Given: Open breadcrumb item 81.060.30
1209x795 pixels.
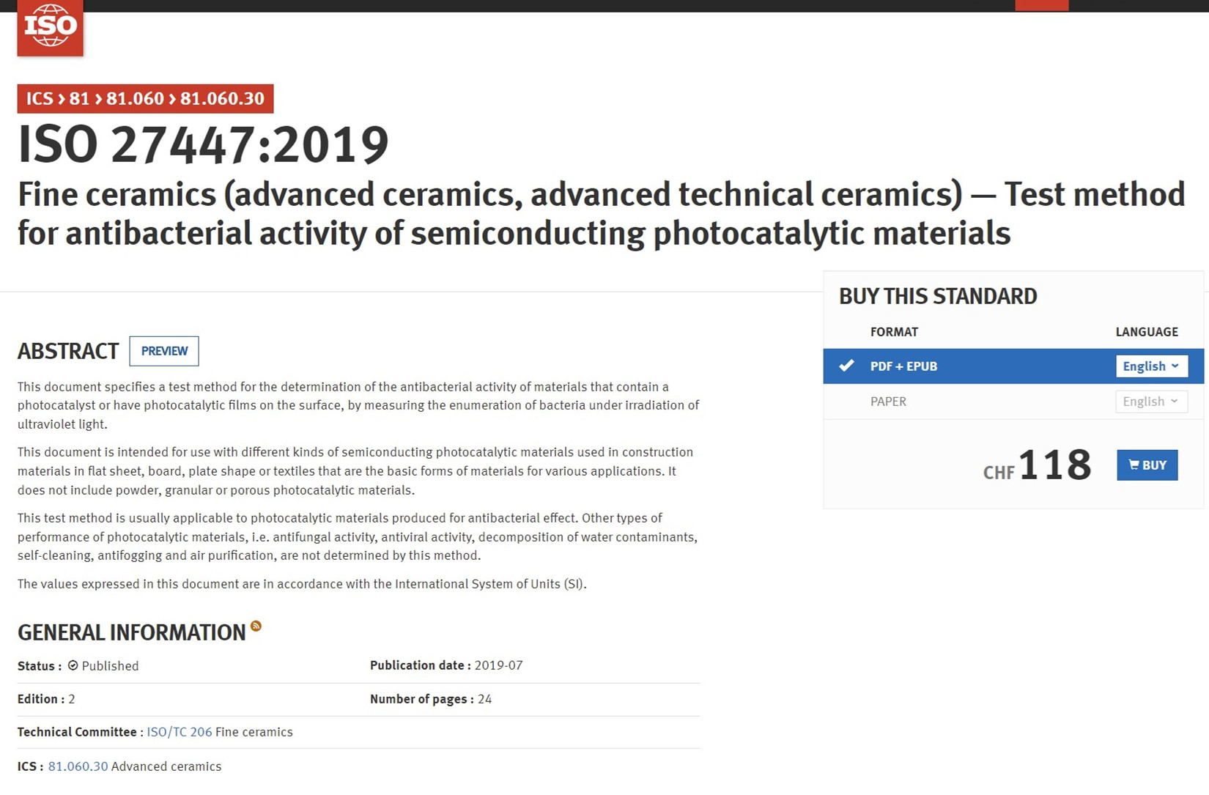Looking at the screenshot, I should [x=222, y=99].
